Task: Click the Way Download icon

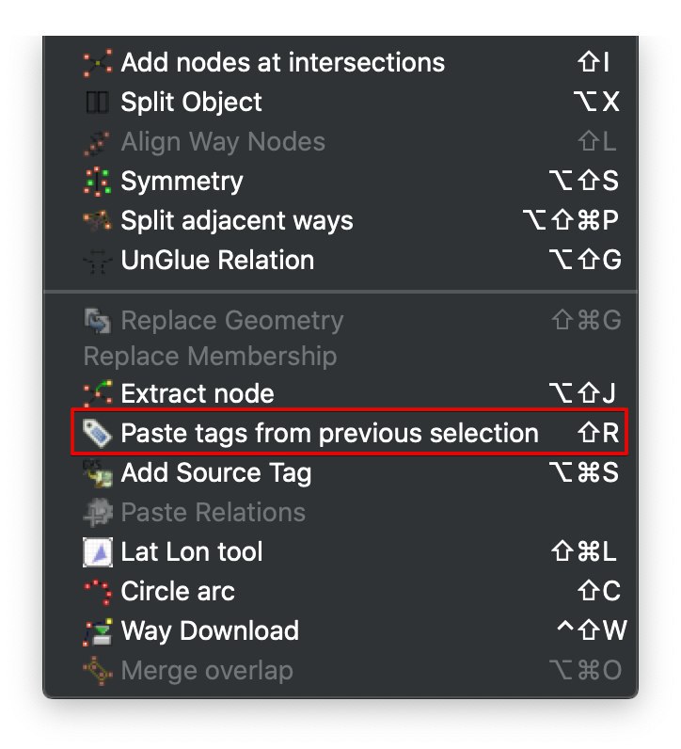Action: pyautogui.click(x=98, y=631)
